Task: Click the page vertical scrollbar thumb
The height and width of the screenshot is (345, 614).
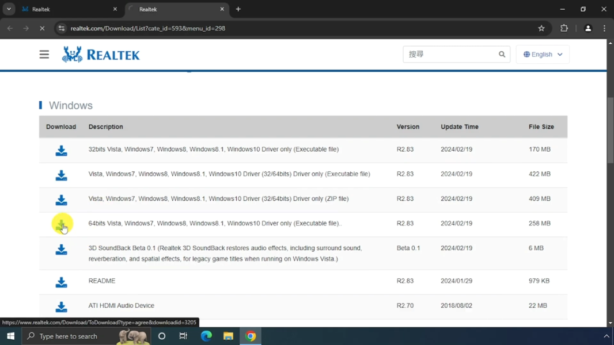Action: point(611,130)
